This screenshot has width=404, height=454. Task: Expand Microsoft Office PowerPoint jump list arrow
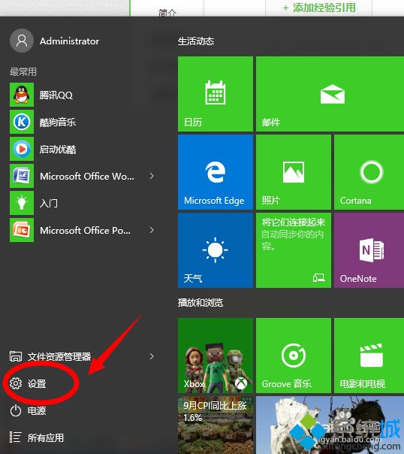[152, 230]
